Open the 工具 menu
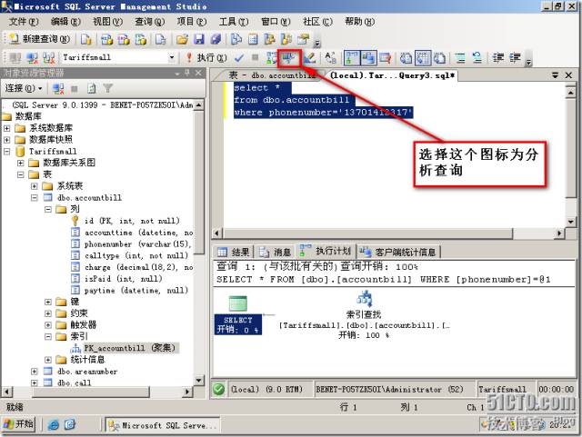The height and width of the screenshot is (437, 582). 234,22
